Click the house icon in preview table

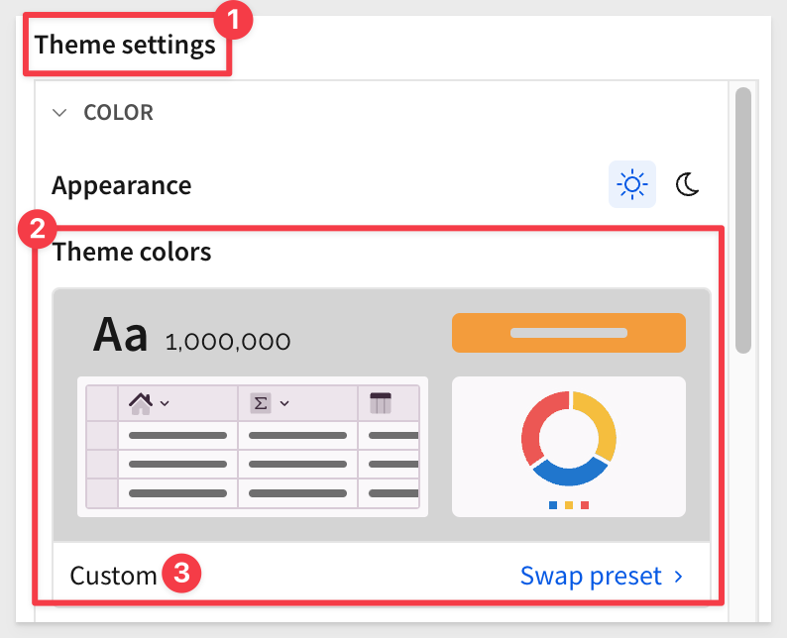141,403
